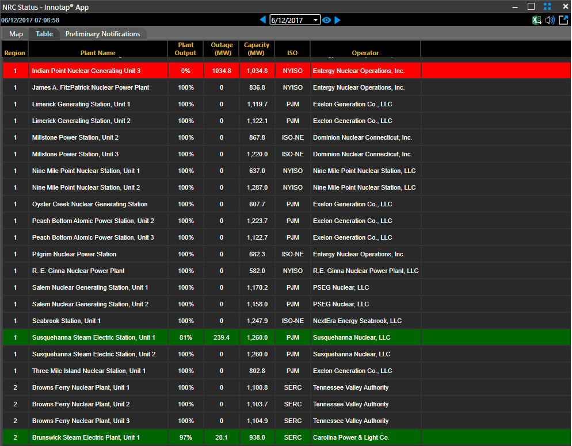Click Nine Mile Point Nuclear Station, Unit 2 name
The height and width of the screenshot is (446, 572).
[86, 188]
